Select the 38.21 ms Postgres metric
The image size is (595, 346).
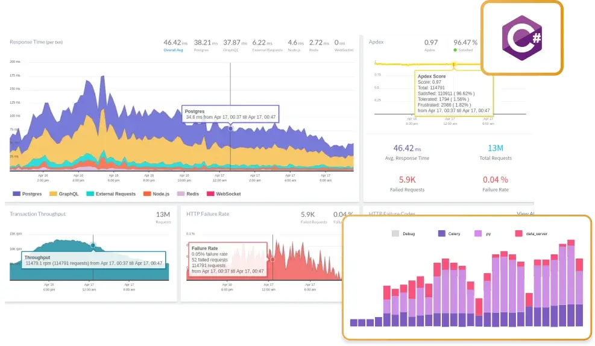pos(206,45)
